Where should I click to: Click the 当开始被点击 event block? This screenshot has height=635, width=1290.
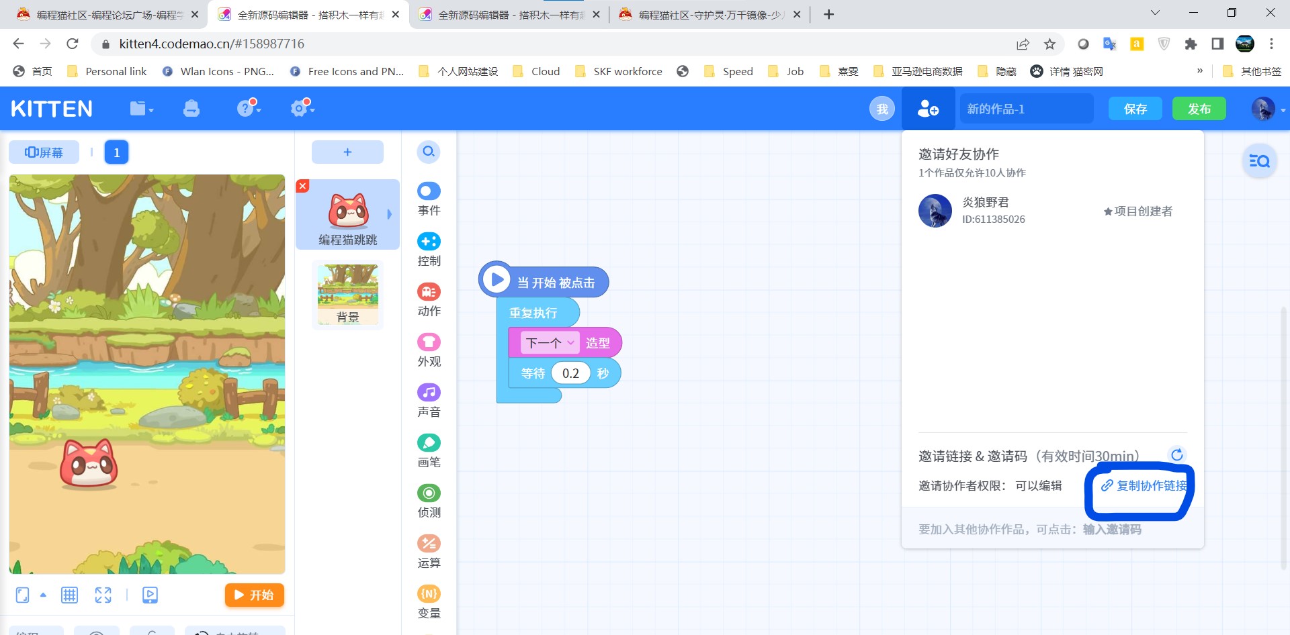tap(544, 281)
